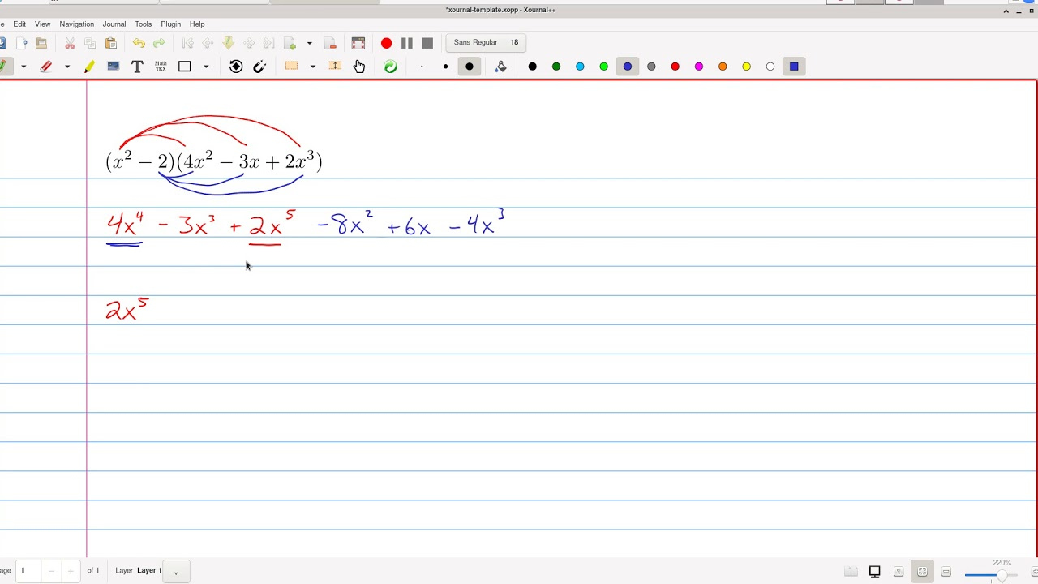Pick the bright green color swatch
This screenshot has height=584, width=1038.
point(603,67)
